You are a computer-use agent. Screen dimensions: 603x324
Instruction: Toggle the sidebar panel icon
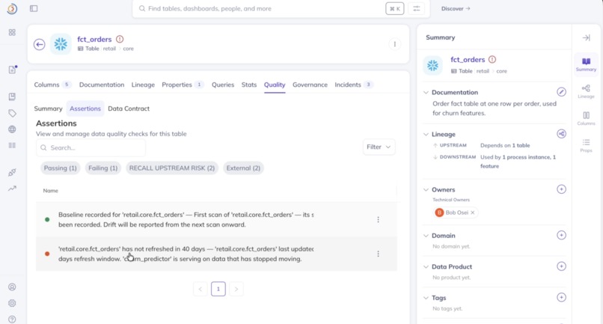pos(34,8)
